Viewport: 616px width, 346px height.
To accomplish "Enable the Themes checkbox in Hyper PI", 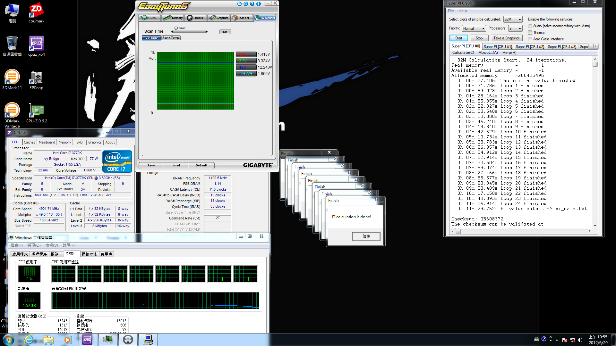I will point(530,33).
